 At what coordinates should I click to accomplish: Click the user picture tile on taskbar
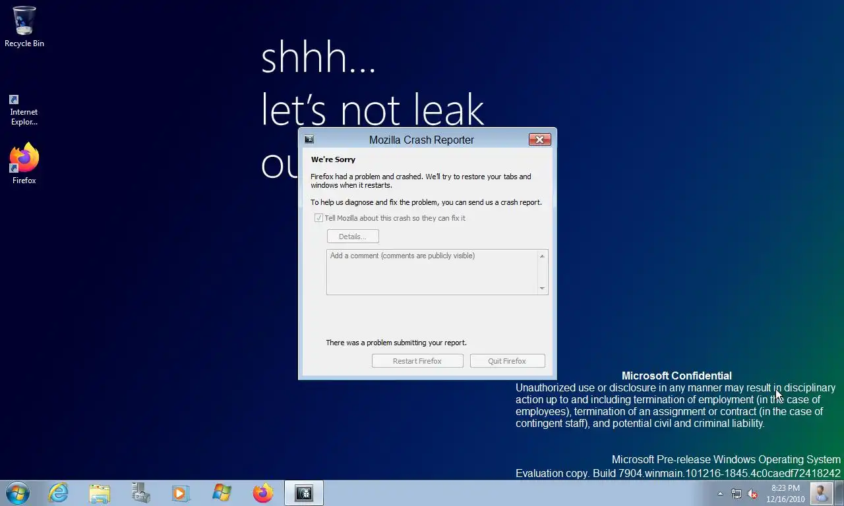pyautogui.click(x=822, y=493)
